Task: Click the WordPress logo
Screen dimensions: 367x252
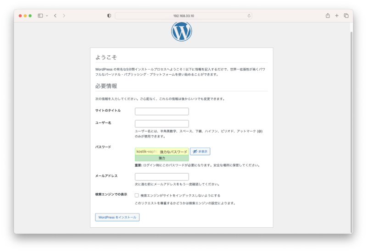Action: pyautogui.click(x=182, y=32)
